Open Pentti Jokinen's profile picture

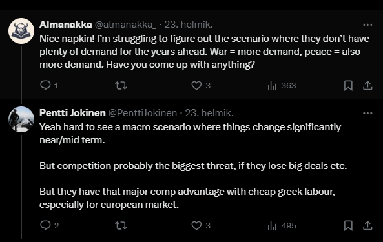(x=21, y=119)
